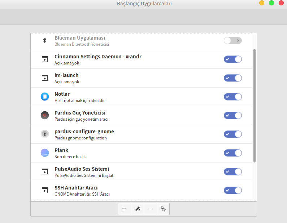Click the PulseAudio Ses Sistemi launcher icon

tap(45, 172)
